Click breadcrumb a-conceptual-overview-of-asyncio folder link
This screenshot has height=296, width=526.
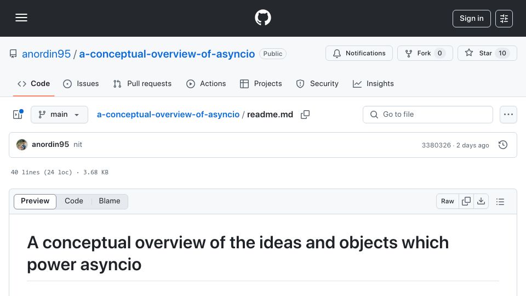(x=168, y=115)
